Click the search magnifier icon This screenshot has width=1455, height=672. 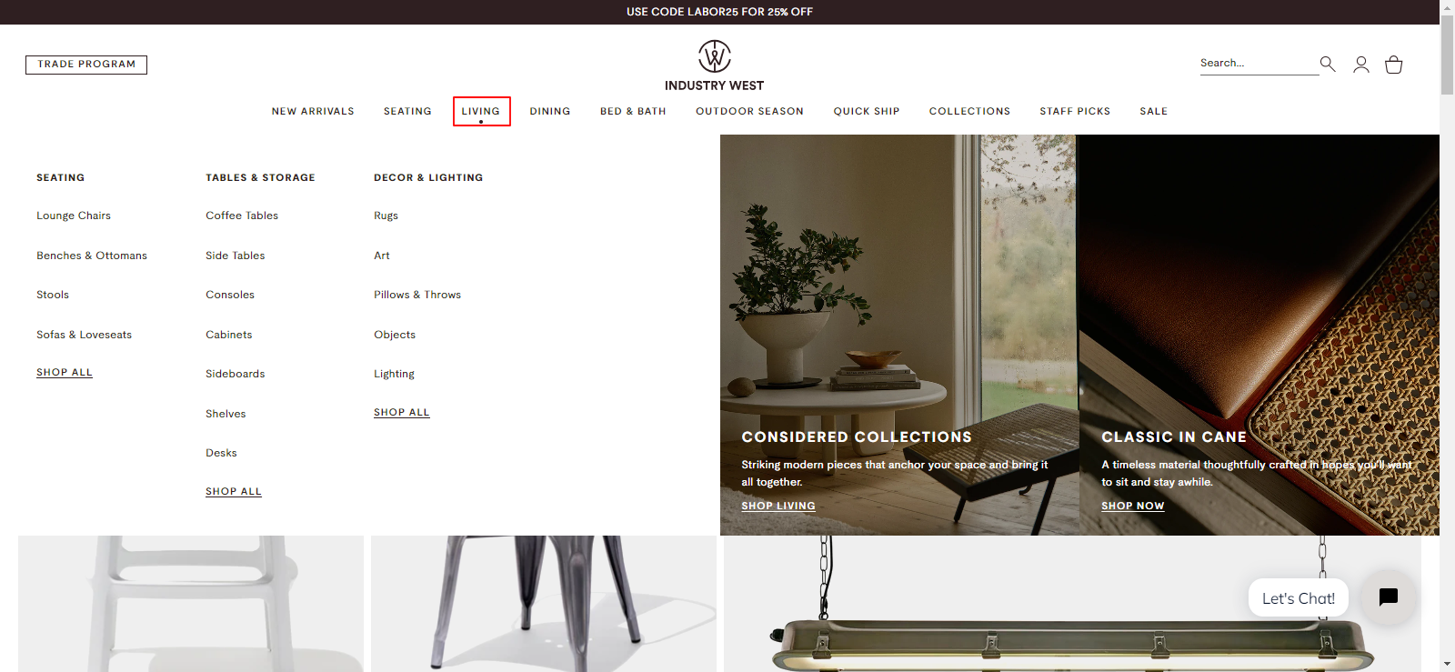(x=1328, y=64)
